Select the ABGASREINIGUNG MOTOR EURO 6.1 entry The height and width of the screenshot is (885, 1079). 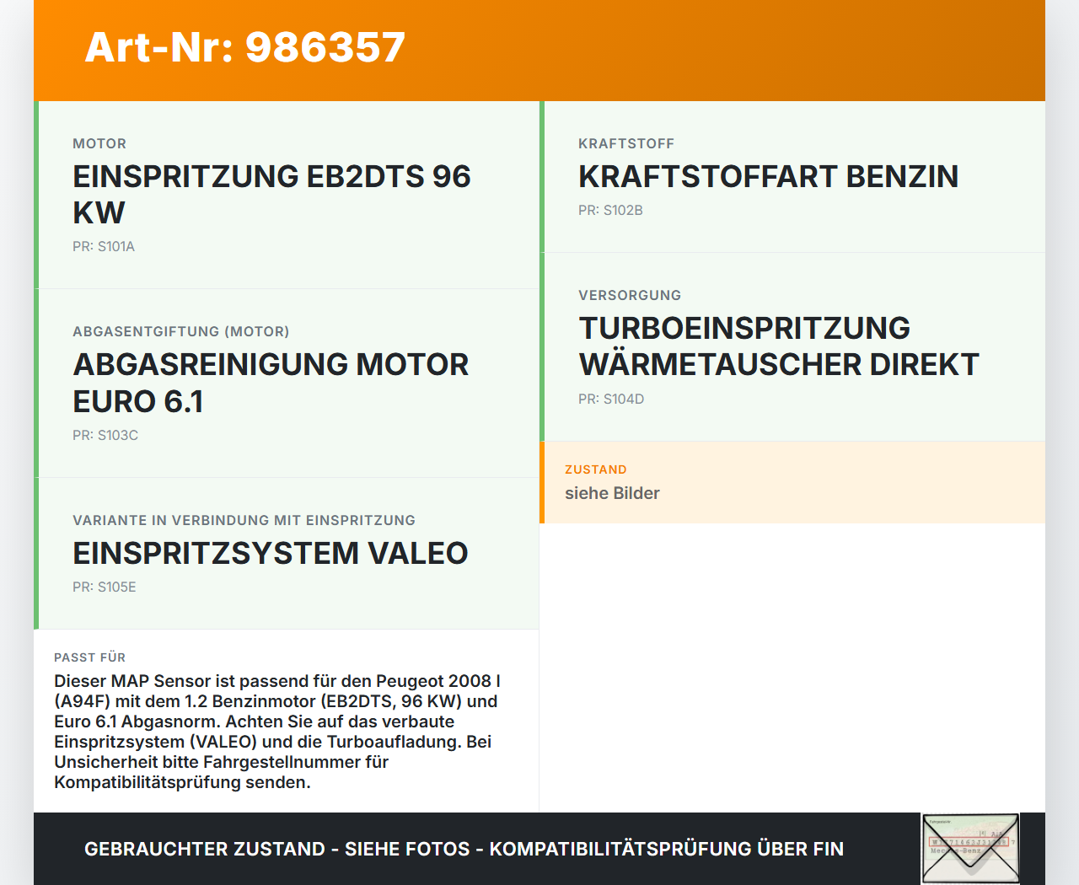(271, 383)
